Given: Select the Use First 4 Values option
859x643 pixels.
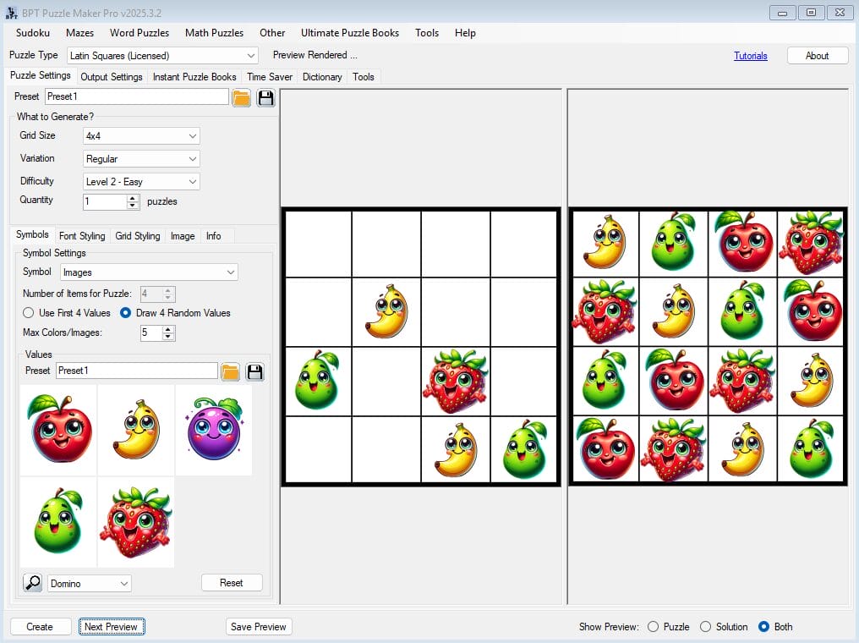Looking at the screenshot, I should pyautogui.click(x=28, y=313).
